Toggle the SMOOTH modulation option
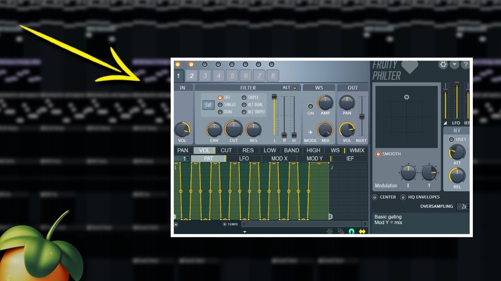The image size is (501, 281). [378, 154]
